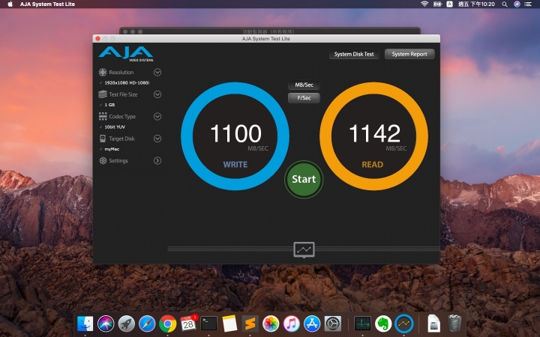The width and height of the screenshot is (540, 337).
Task: Open Sublime Text from the dock
Action: (x=250, y=324)
